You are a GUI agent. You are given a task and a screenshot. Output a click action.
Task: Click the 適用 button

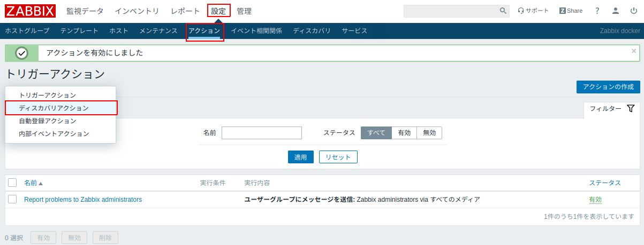click(301, 157)
